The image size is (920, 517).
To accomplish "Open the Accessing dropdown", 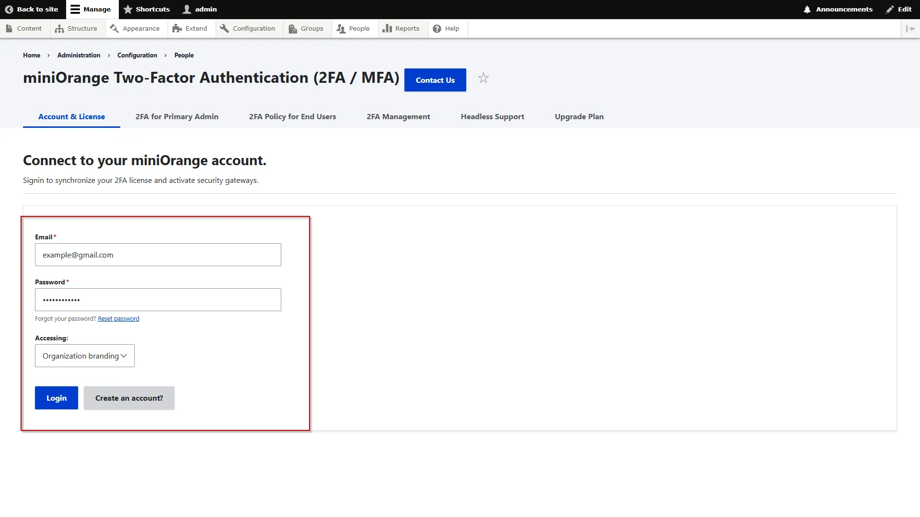I will click(85, 356).
